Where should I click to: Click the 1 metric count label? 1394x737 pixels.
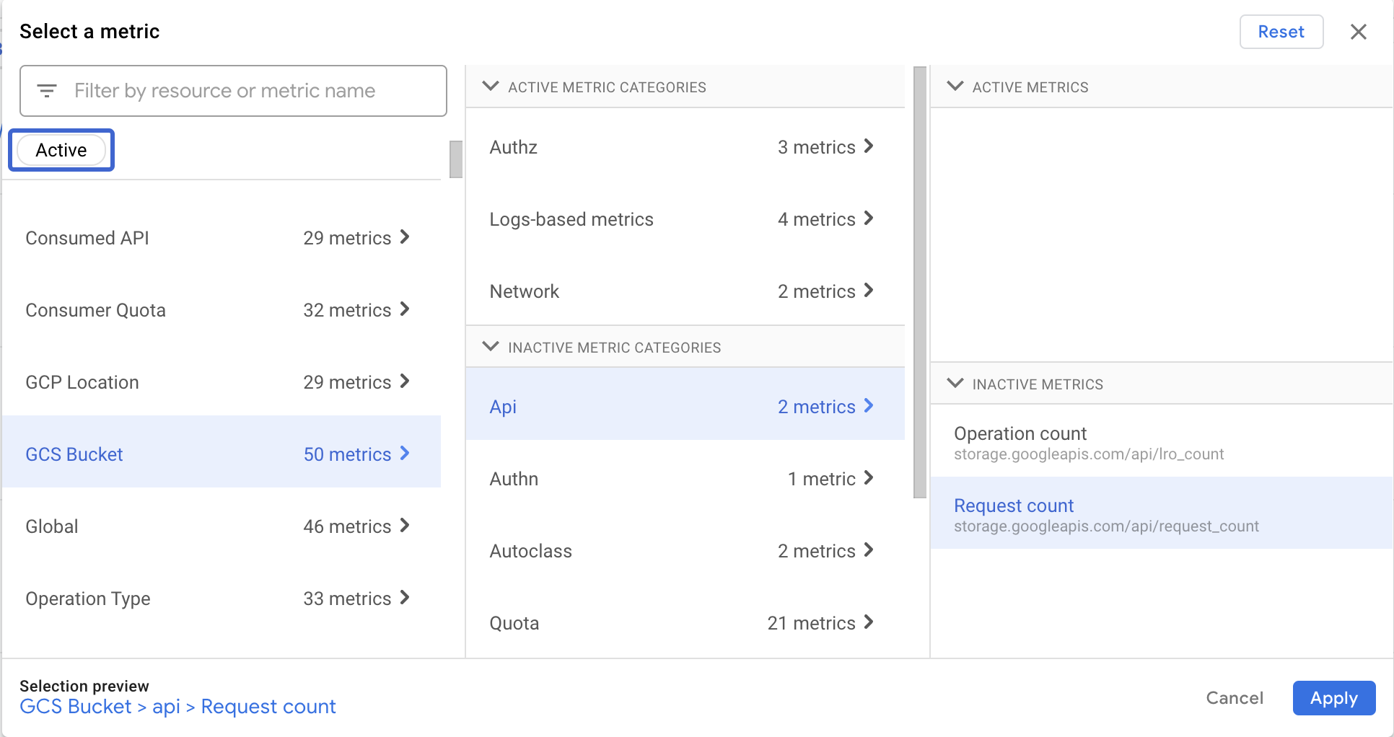(x=821, y=479)
